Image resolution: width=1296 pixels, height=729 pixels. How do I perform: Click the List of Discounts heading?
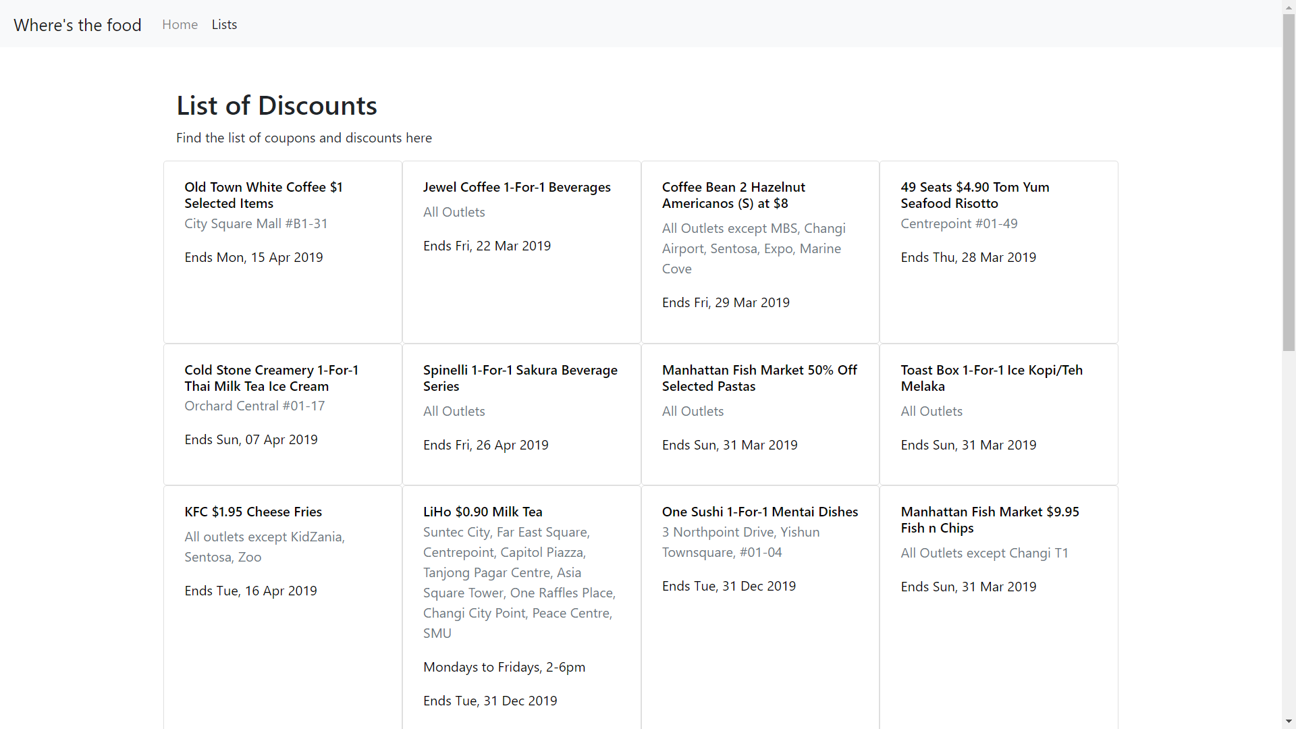click(276, 105)
